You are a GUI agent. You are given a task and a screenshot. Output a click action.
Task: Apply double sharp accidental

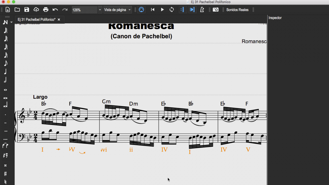(x=5, y=166)
